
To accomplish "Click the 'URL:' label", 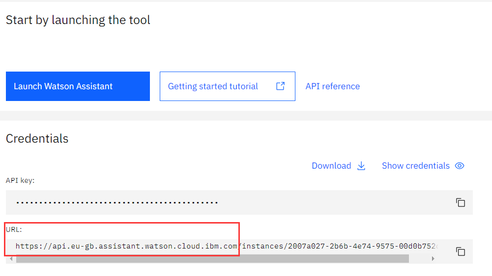I will coord(14,229).
